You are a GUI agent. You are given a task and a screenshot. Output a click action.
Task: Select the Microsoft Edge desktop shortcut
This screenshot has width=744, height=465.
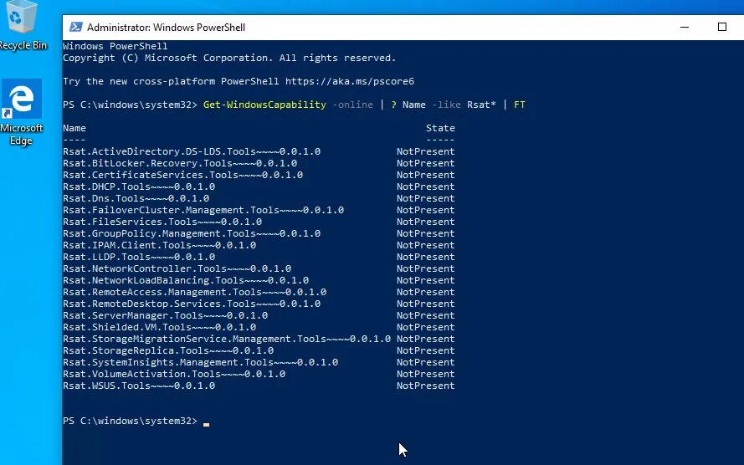pos(22,112)
